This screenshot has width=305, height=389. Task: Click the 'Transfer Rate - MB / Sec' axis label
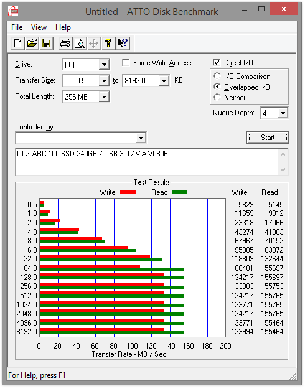[129, 354]
